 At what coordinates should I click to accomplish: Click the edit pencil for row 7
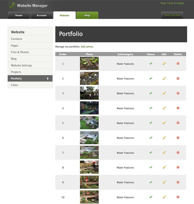click(164, 152)
